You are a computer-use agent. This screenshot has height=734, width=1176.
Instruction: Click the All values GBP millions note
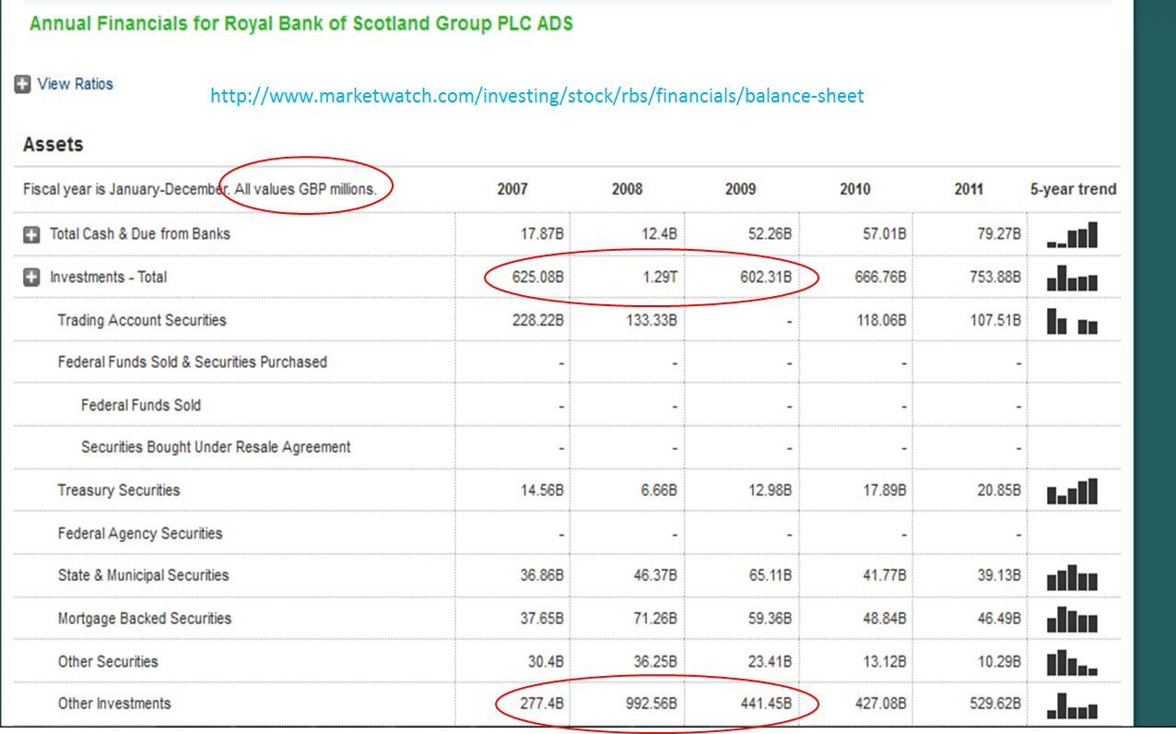click(x=305, y=189)
